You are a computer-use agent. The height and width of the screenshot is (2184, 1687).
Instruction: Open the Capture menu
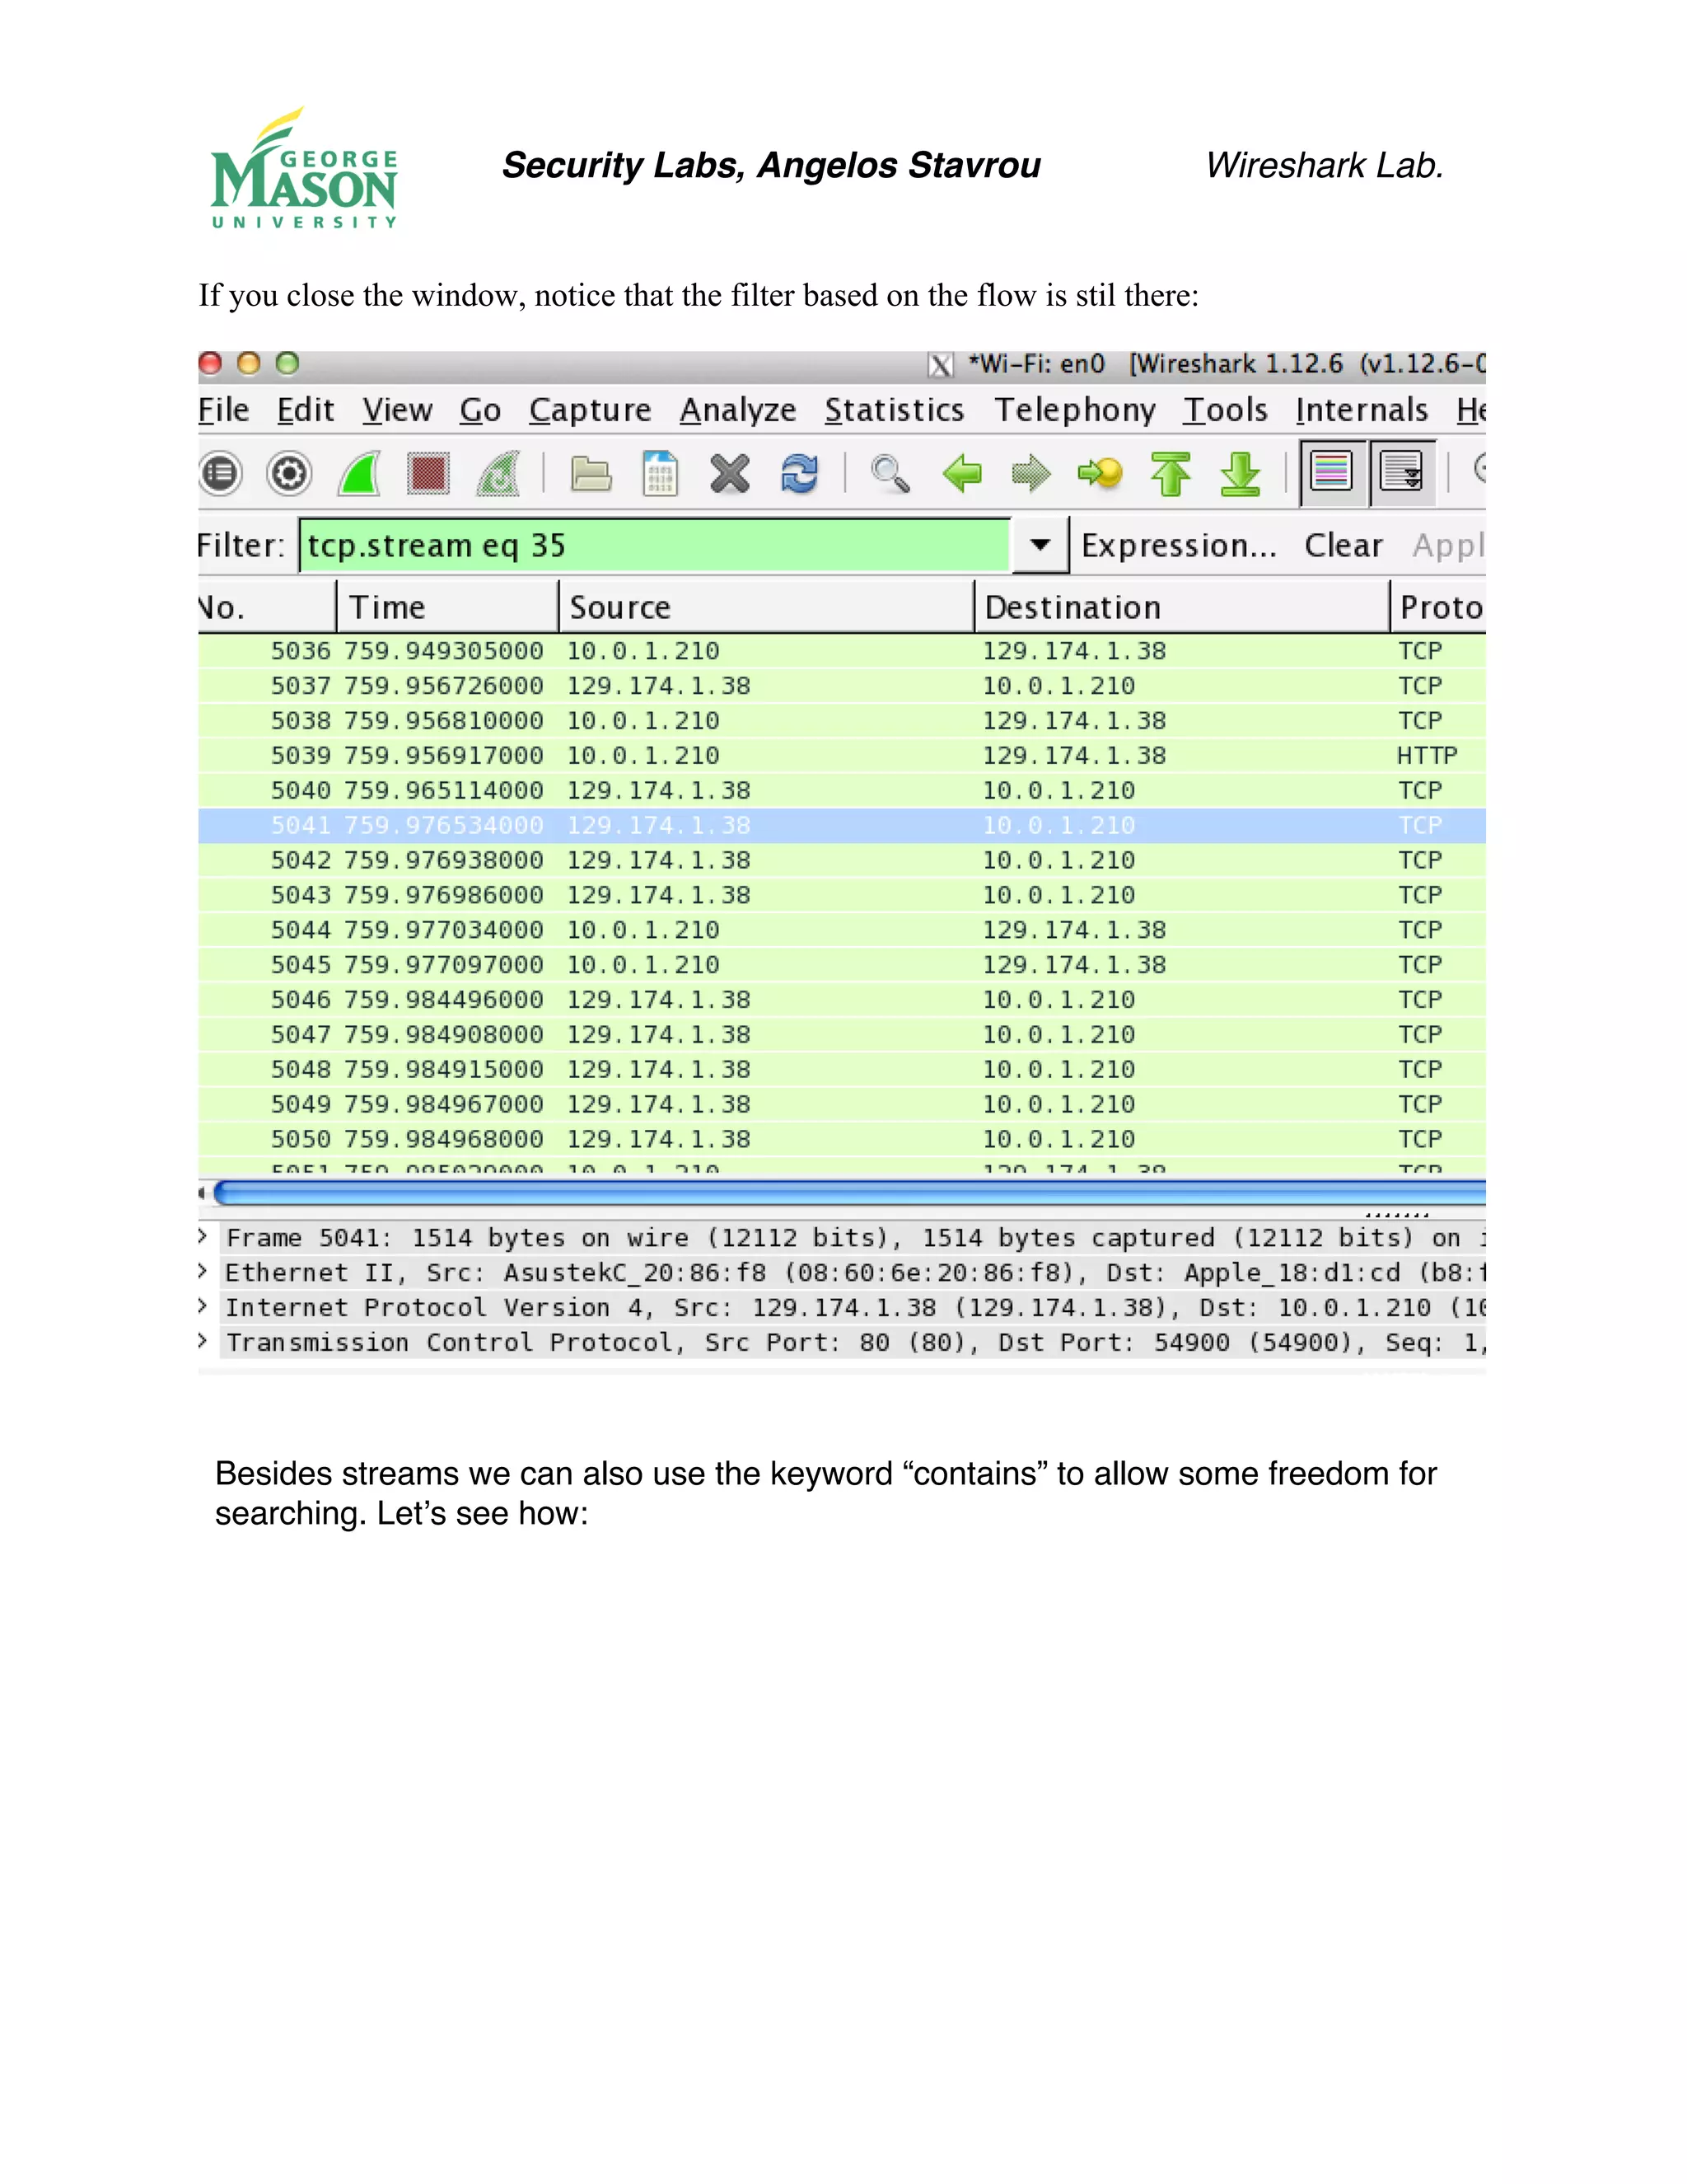(x=590, y=410)
